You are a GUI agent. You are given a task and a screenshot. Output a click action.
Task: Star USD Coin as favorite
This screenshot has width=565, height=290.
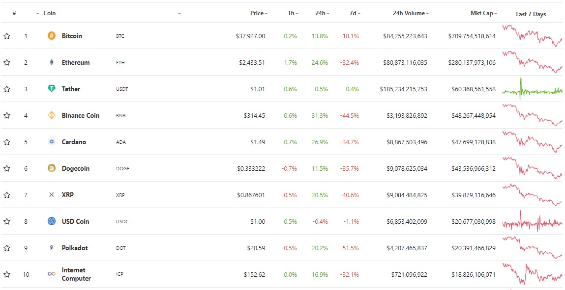pos(7,221)
